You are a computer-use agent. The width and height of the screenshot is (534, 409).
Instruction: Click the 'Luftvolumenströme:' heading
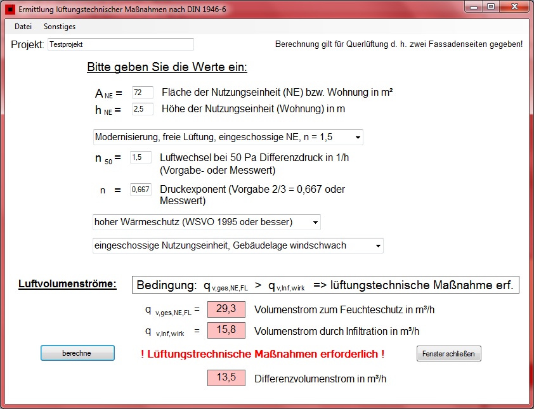point(67,283)
